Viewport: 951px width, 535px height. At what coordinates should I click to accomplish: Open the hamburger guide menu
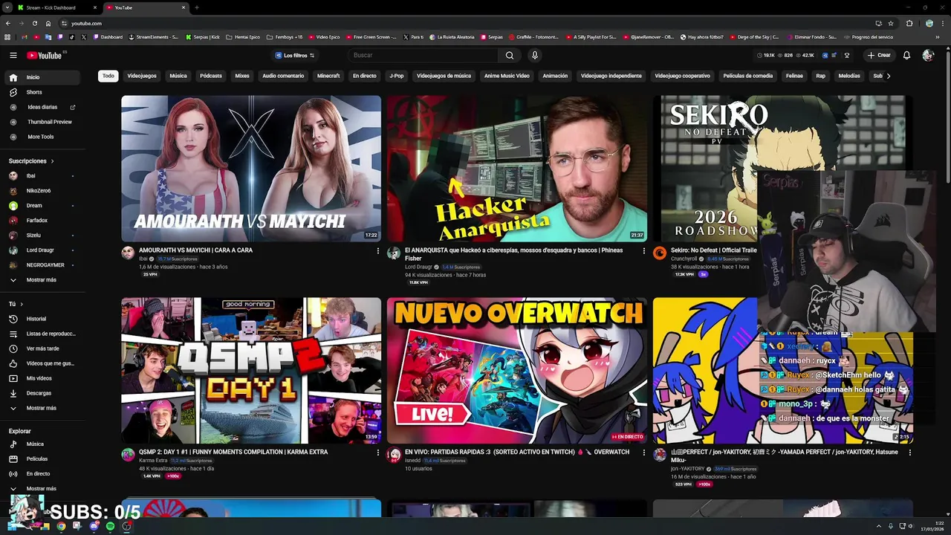13,55
